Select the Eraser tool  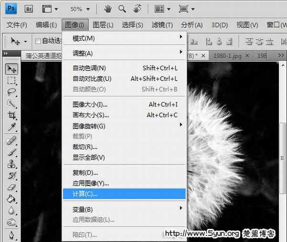(x=11, y=187)
